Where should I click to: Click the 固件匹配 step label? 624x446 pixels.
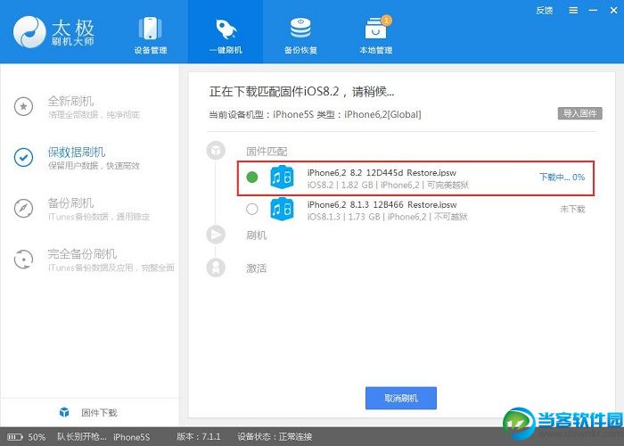tap(267, 152)
